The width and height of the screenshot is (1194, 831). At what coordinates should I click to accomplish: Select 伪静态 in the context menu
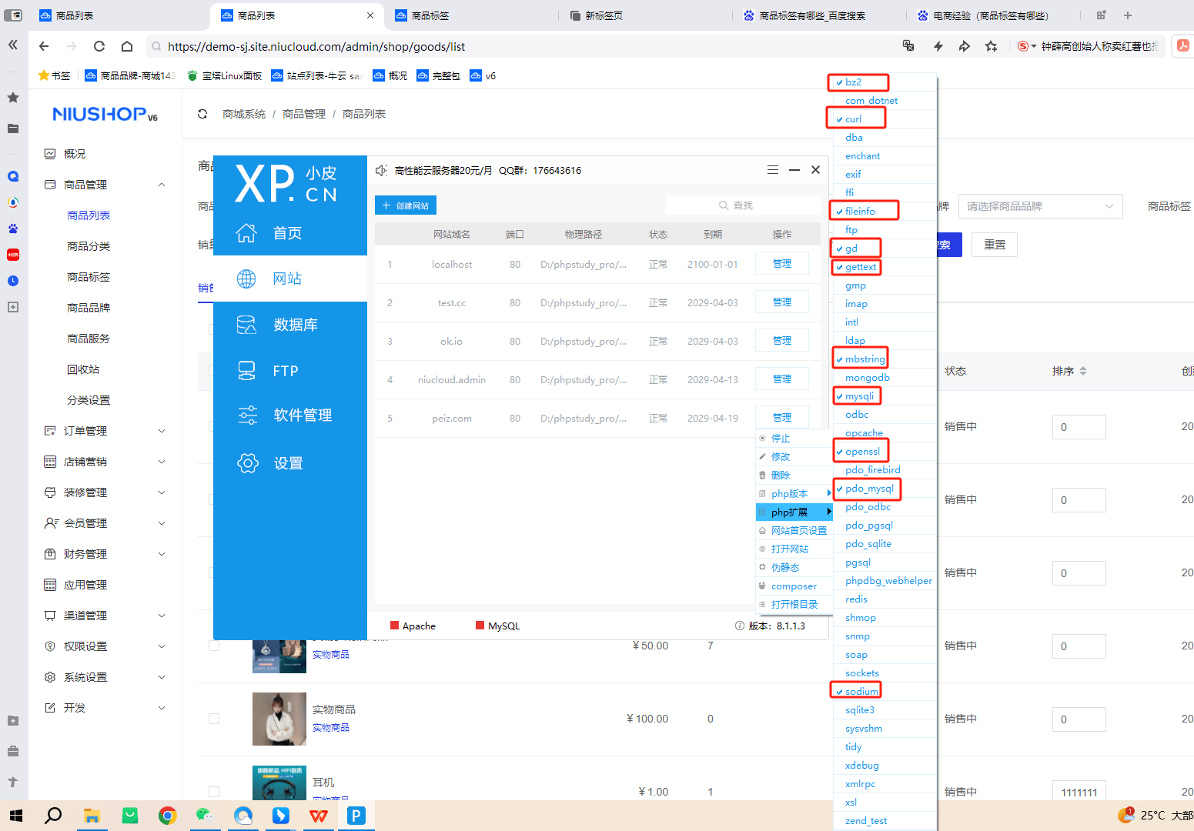(785, 568)
